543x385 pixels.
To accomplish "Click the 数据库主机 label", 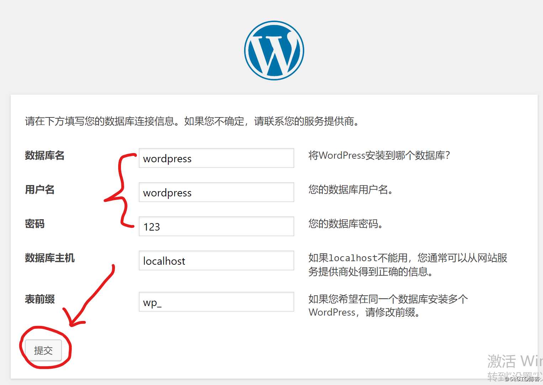I will click(x=50, y=258).
